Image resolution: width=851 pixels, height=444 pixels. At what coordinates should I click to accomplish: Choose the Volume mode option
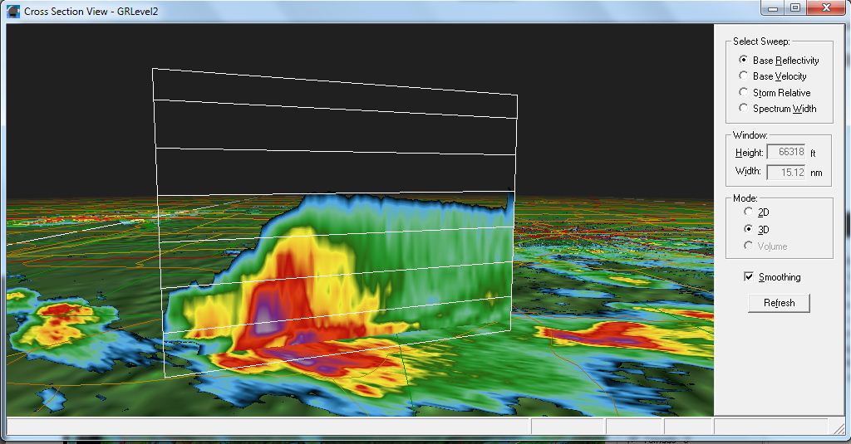point(765,246)
